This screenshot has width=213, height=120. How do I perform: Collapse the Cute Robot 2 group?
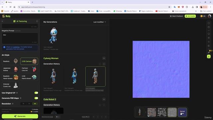[x=104, y=99]
